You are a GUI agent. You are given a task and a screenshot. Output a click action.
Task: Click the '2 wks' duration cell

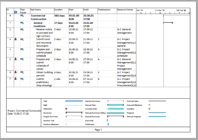(57, 79)
